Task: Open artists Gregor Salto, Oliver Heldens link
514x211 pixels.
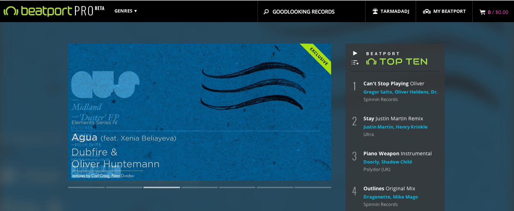Action: [401, 92]
